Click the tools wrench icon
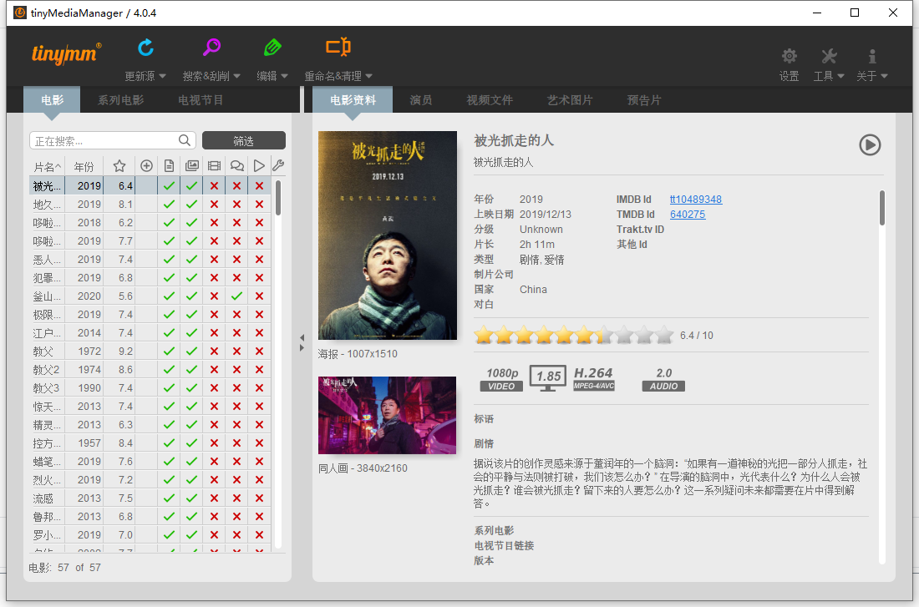 tap(828, 56)
